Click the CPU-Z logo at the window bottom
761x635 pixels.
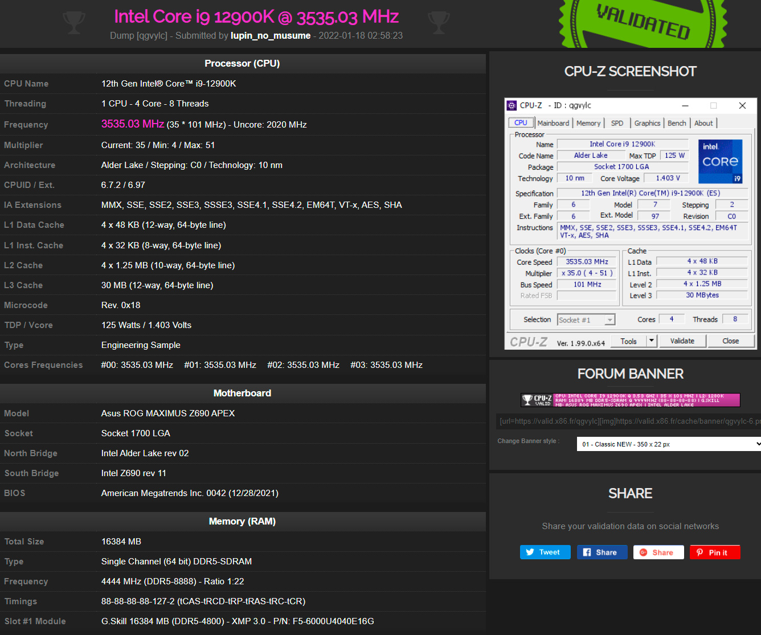pyautogui.click(x=529, y=342)
